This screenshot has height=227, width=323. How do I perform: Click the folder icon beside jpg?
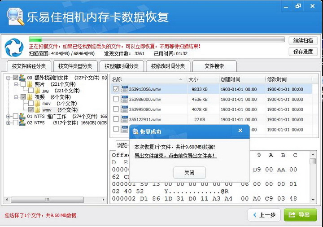(x=37, y=91)
